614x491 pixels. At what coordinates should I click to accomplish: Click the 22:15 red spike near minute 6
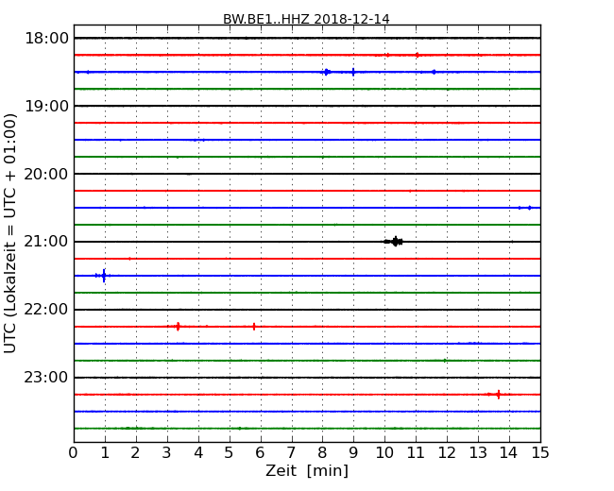[x=254, y=326]
